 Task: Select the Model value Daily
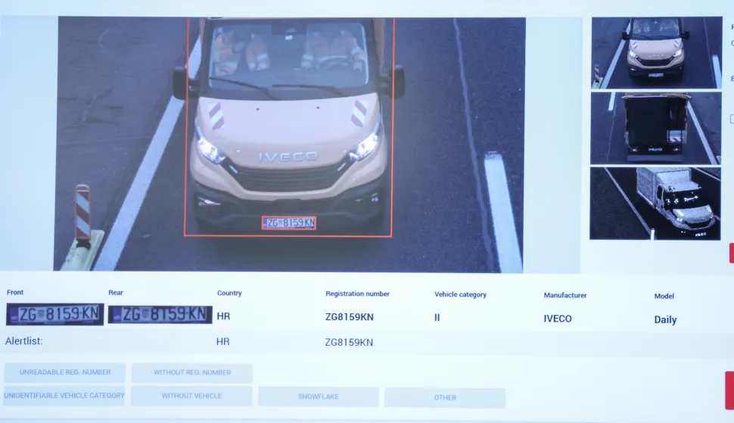pos(665,319)
